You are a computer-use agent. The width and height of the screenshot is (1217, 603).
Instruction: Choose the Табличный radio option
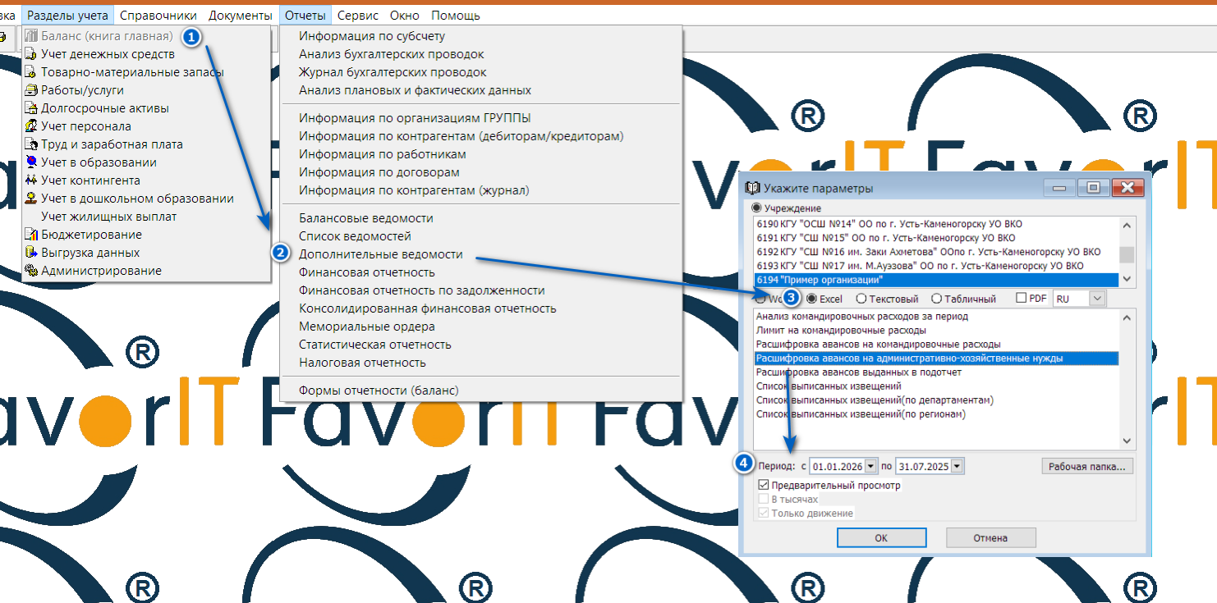click(x=937, y=299)
